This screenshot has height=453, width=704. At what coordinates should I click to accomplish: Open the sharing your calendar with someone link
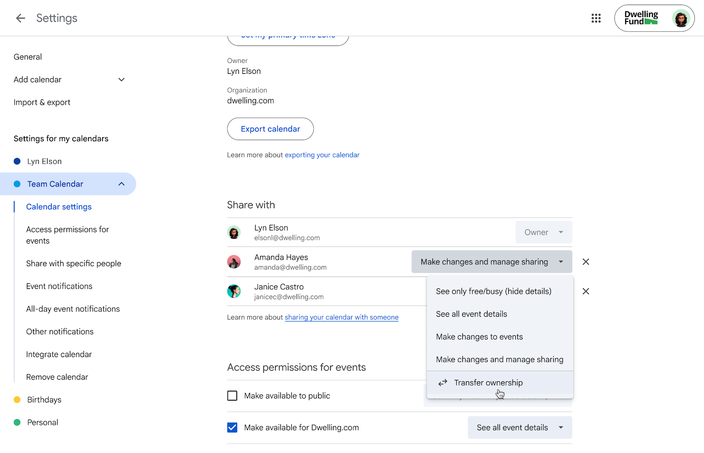click(341, 317)
